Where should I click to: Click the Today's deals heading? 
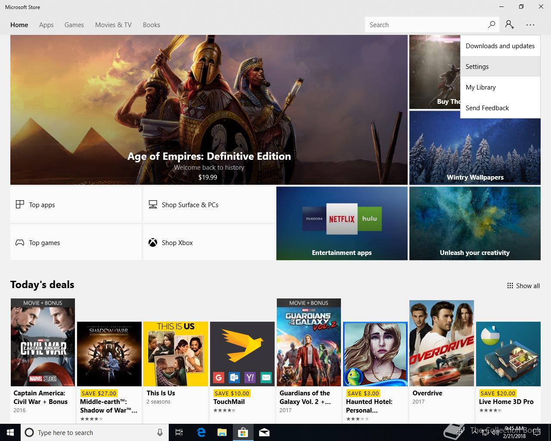[42, 285]
